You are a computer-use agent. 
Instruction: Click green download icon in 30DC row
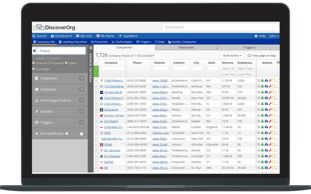click(x=262, y=132)
